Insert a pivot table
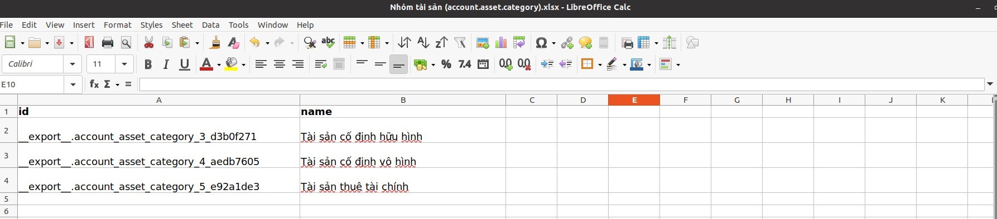 pyautogui.click(x=519, y=43)
